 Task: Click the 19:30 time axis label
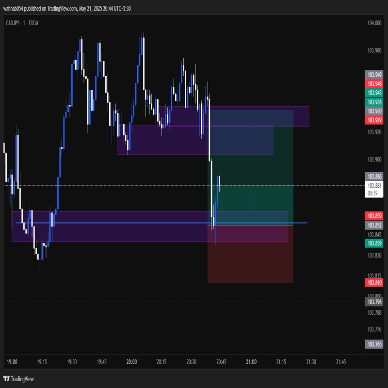[72, 362]
